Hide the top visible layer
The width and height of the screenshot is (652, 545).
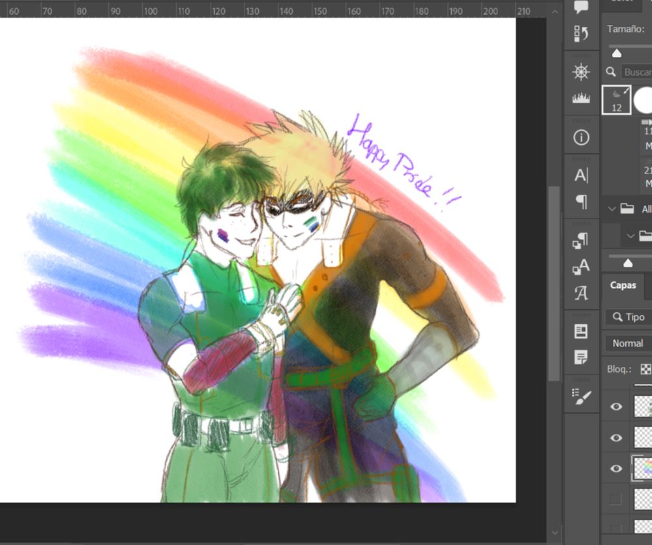616,407
